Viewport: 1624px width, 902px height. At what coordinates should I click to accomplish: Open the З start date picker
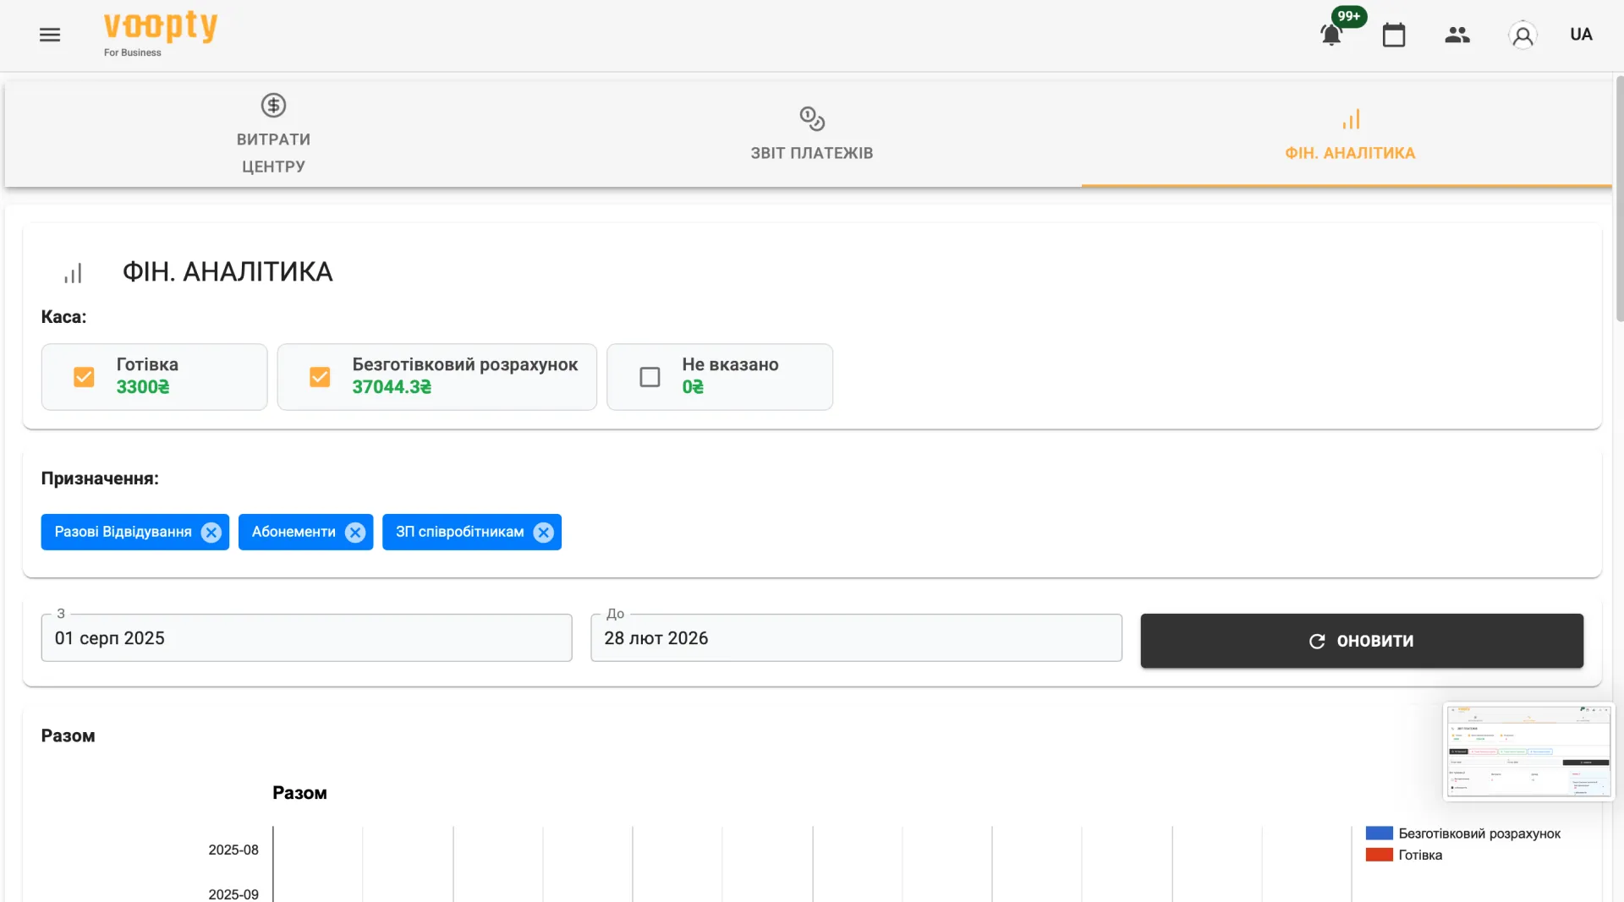[306, 638]
